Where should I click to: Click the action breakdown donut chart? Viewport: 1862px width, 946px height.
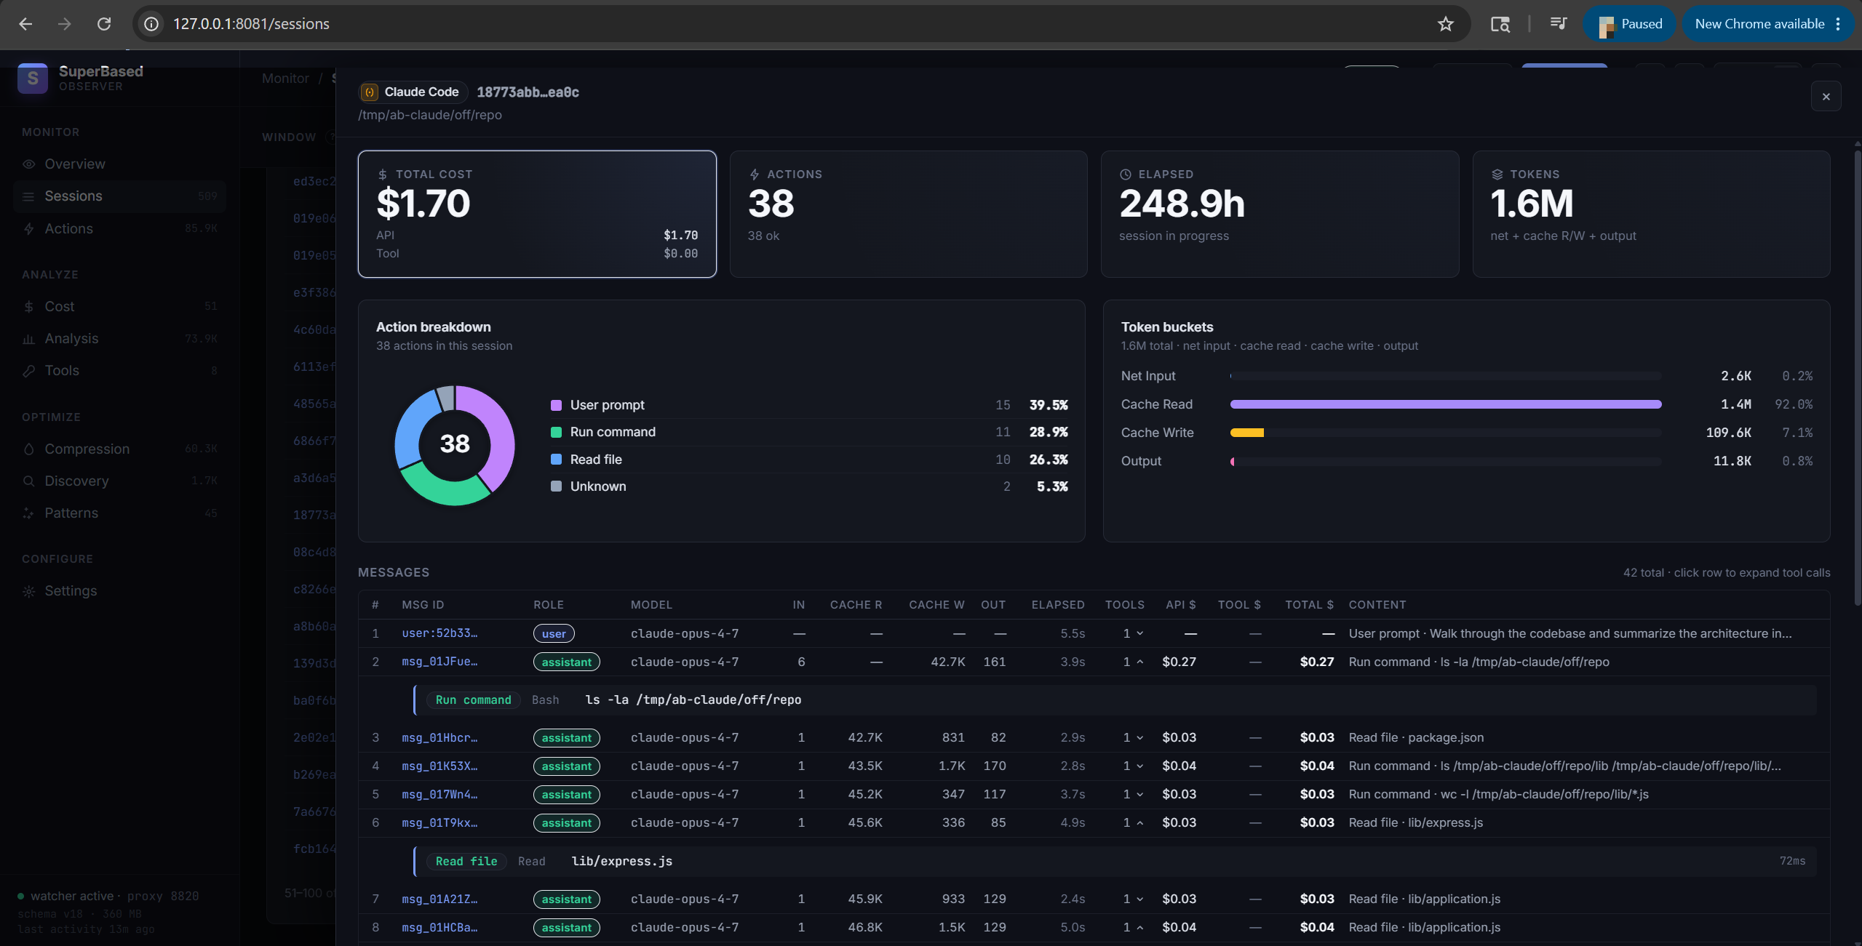point(455,445)
